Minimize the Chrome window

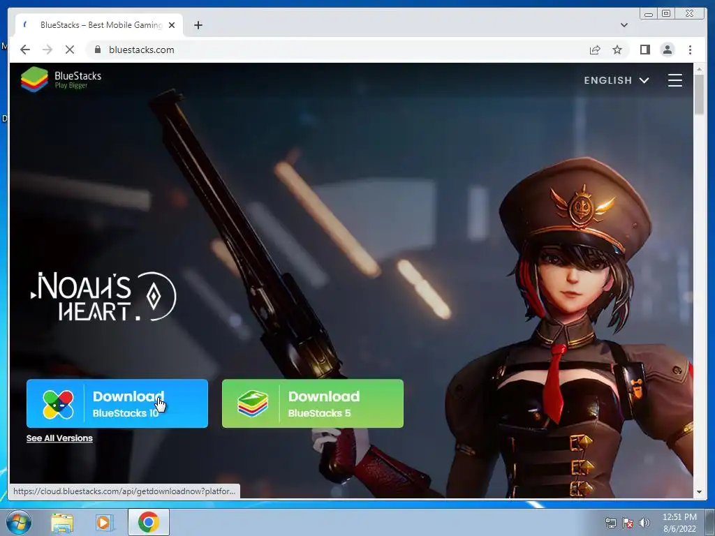(x=649, y=14)
